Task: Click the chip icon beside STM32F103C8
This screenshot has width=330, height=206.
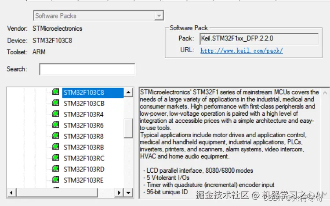Action: [55, 92]
